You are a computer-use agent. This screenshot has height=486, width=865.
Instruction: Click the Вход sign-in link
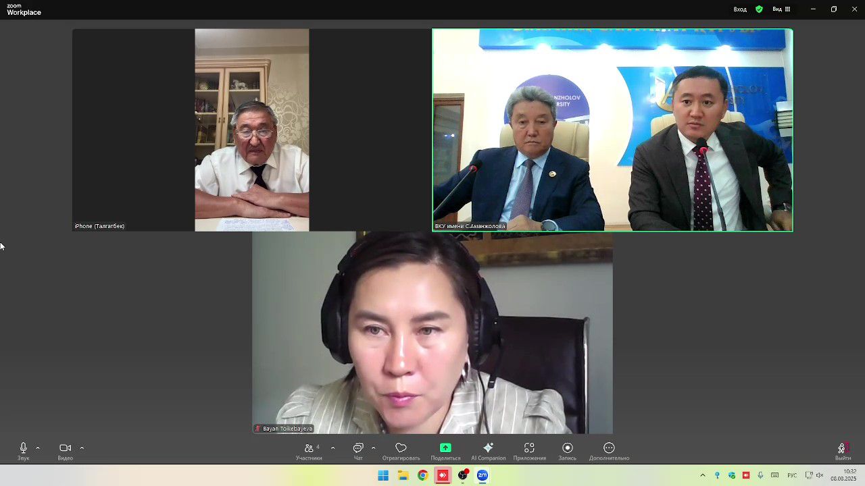[x=740, y=9]
